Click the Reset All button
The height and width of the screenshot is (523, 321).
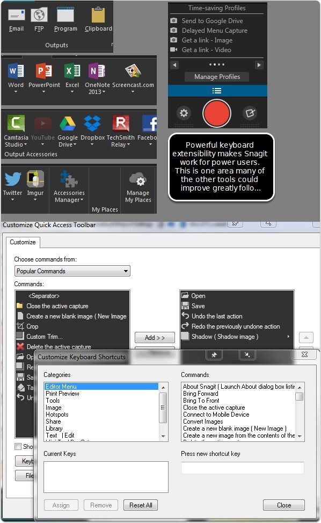point(141,505)
